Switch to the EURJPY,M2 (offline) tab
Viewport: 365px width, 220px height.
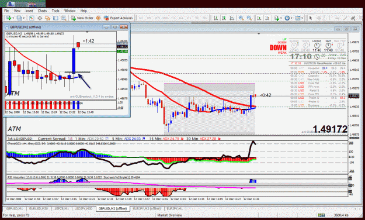pos(147,208)
